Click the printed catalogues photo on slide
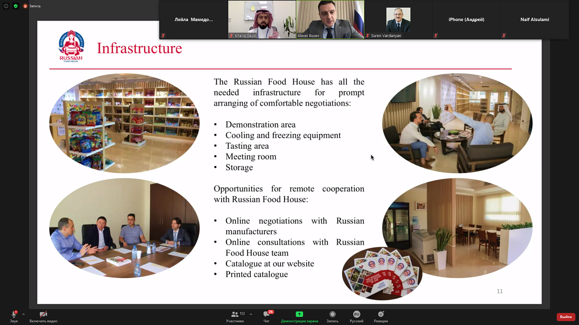The image size is (579, 325). pos(382,273)
